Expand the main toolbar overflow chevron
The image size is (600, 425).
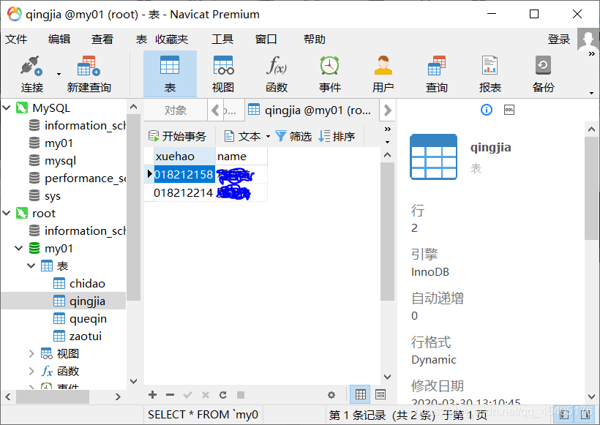tap(591, 54)
